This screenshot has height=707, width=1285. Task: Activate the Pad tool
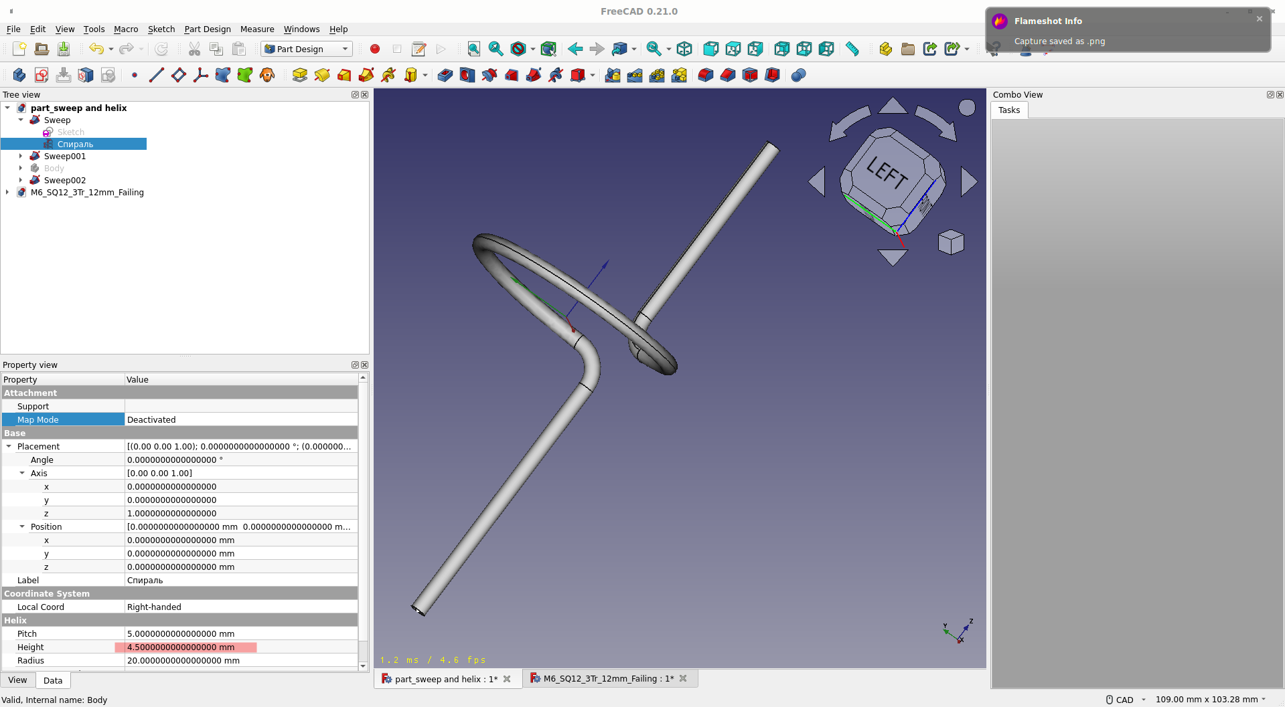tap(299, 75)
